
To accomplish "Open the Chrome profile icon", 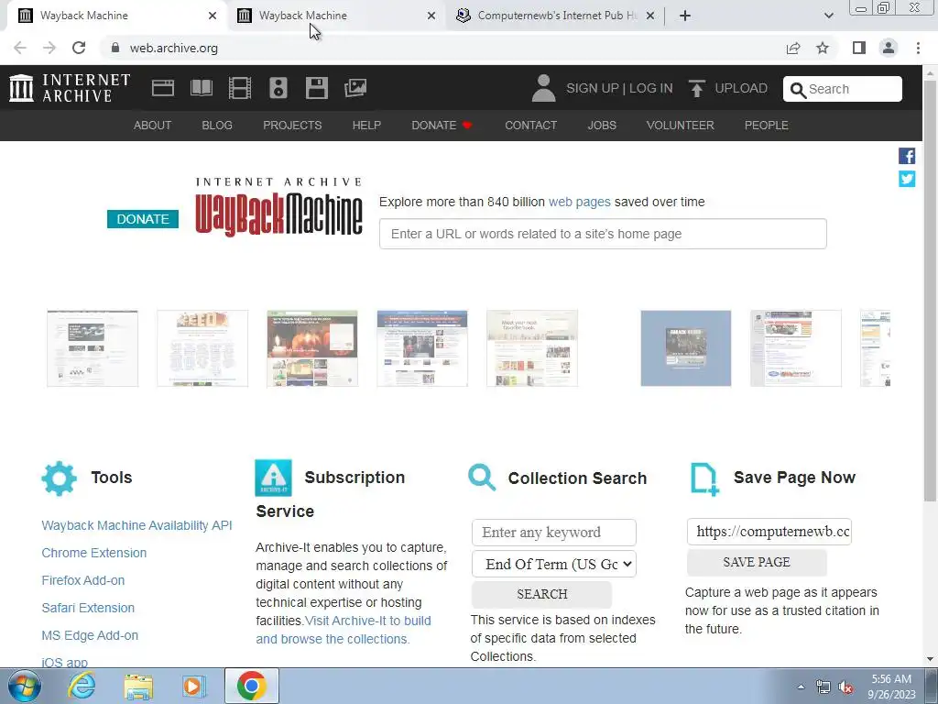I will tap(889, 48).
